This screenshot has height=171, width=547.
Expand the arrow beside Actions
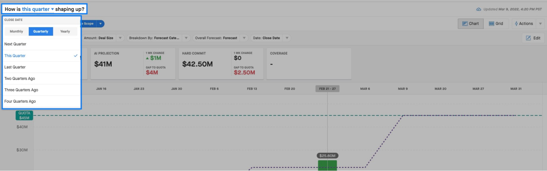540,24
